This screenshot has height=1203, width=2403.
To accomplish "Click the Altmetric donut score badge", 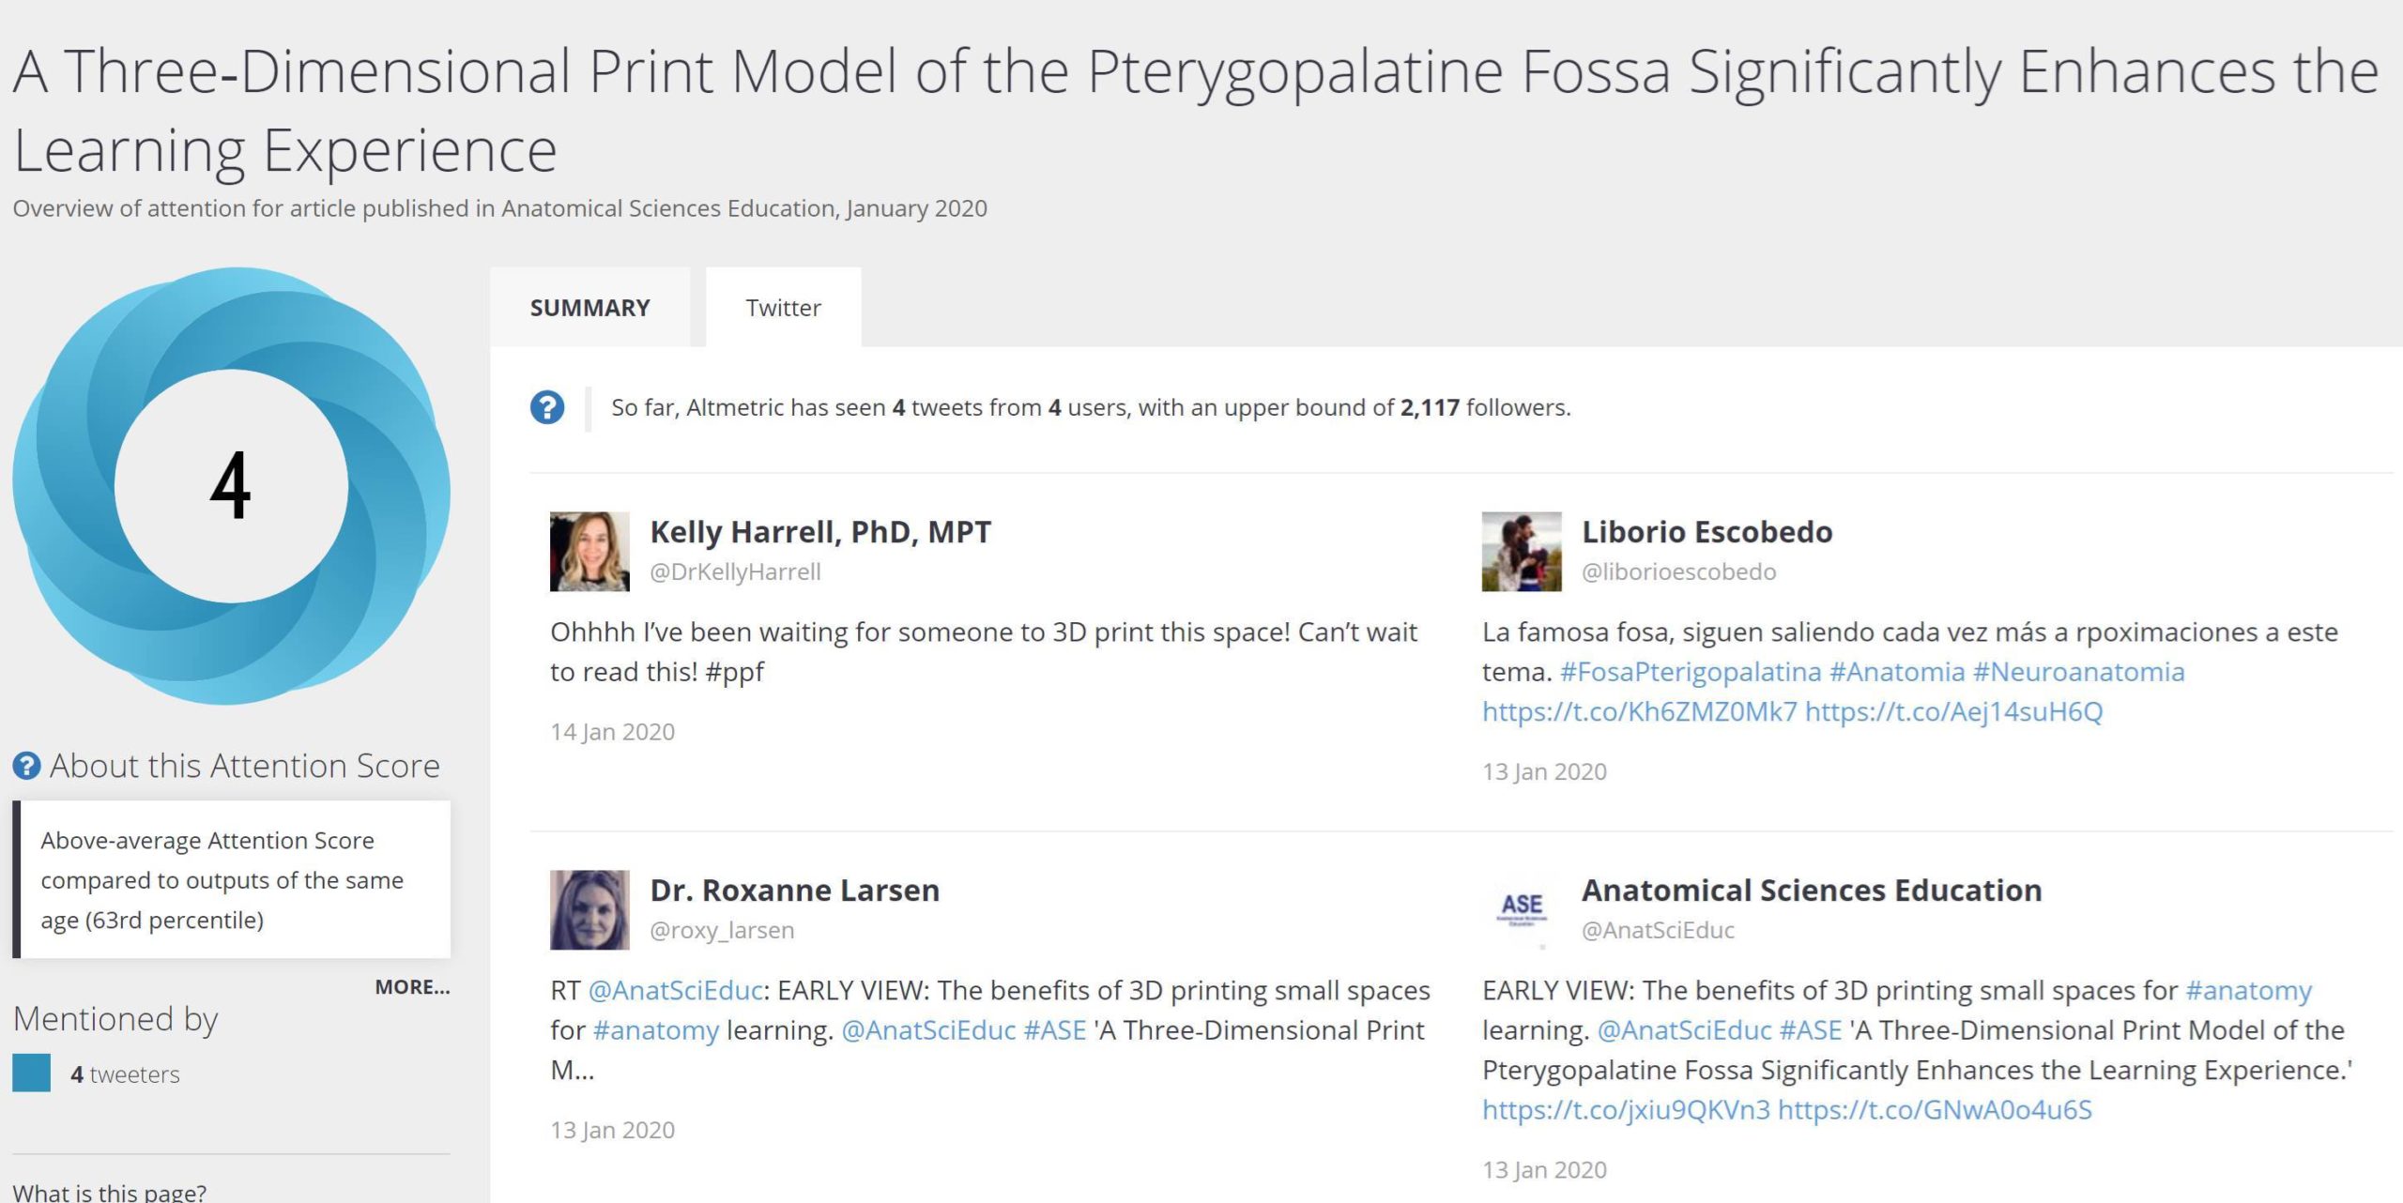I will click(231, 486).
